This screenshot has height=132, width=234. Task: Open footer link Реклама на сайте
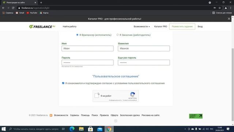(150, 115)
